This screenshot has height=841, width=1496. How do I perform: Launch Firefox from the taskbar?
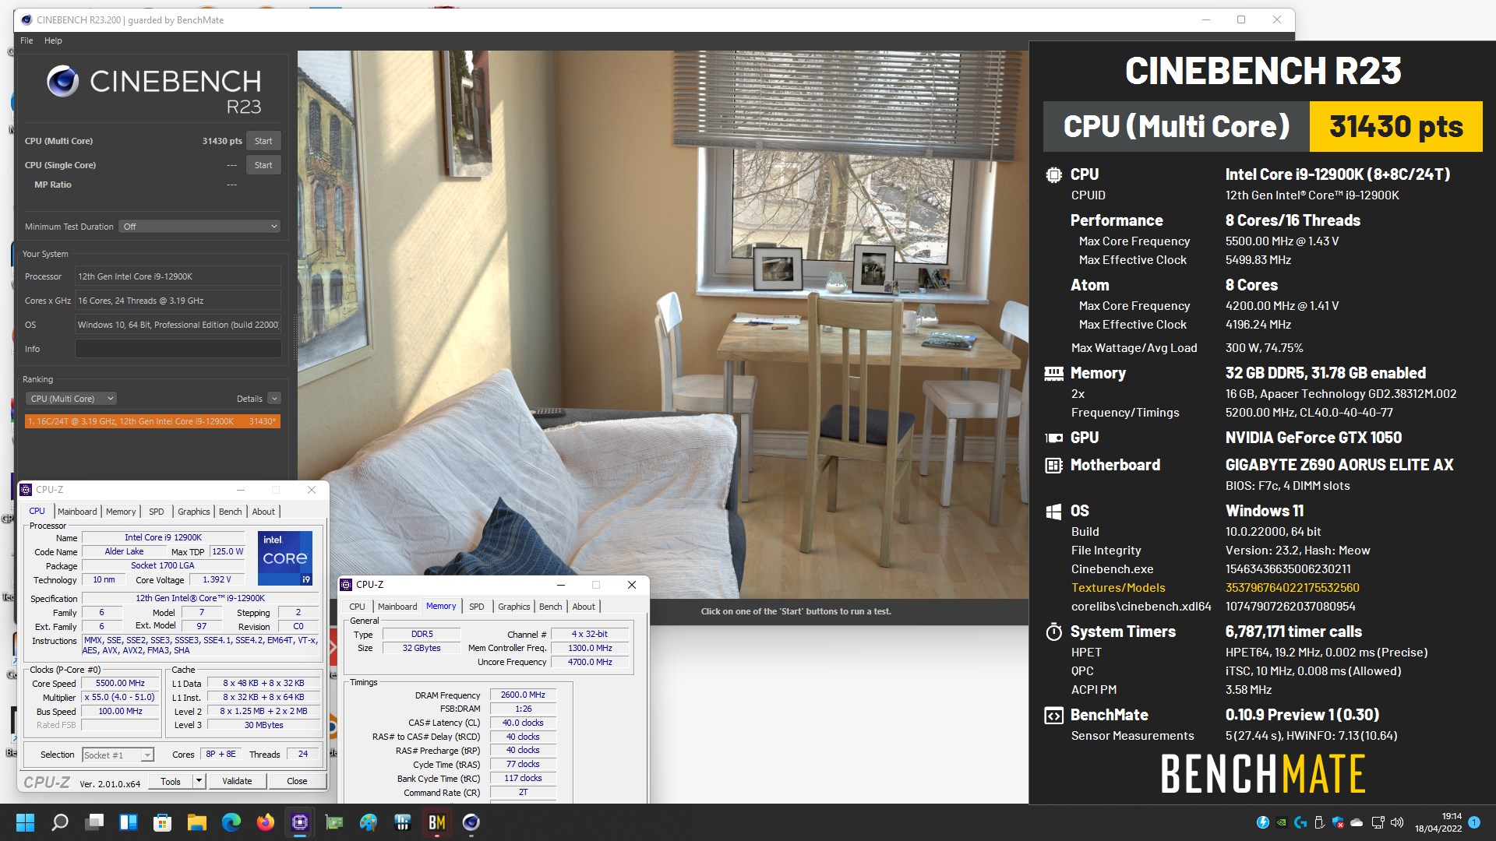coord(266,822)
